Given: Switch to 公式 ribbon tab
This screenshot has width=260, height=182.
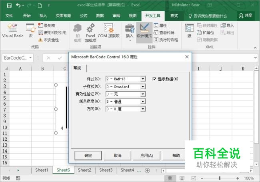Looking at the screenshot, I should tap(84, 16).
